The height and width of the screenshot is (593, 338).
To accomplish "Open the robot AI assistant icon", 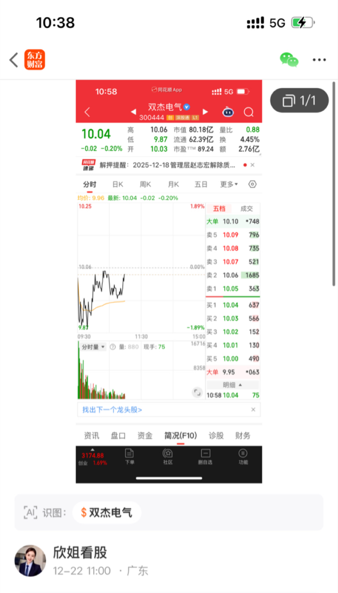I will [228, 112].
